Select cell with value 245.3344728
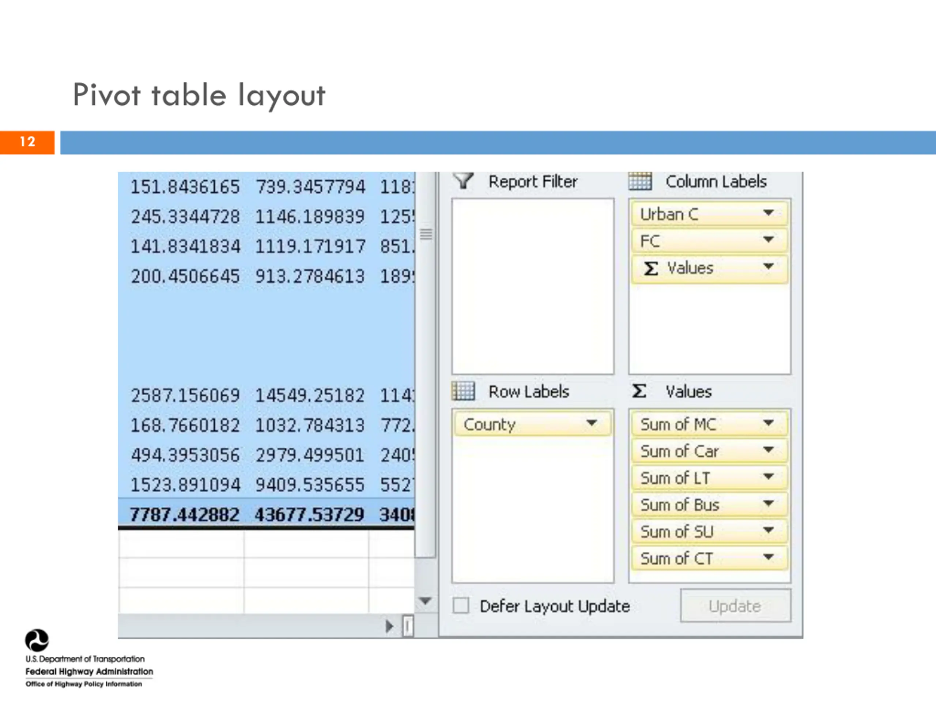936x702 pixels. coord(185,217)
